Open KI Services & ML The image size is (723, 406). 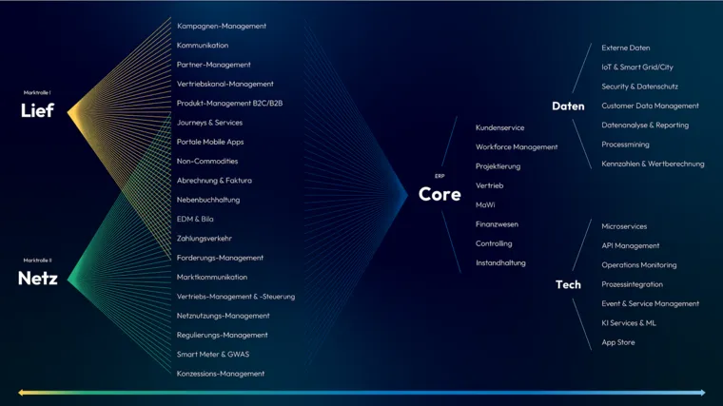tap(629, 322)
